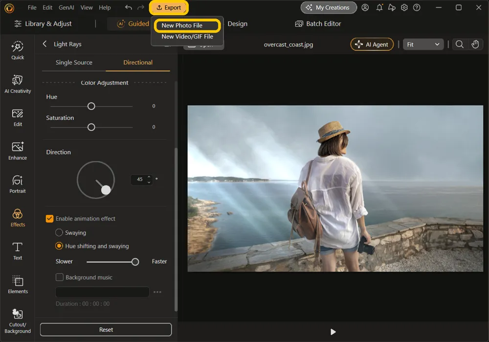Open the GenAI menu
Screen dimensions: 489x342
[x=67, y=7]
